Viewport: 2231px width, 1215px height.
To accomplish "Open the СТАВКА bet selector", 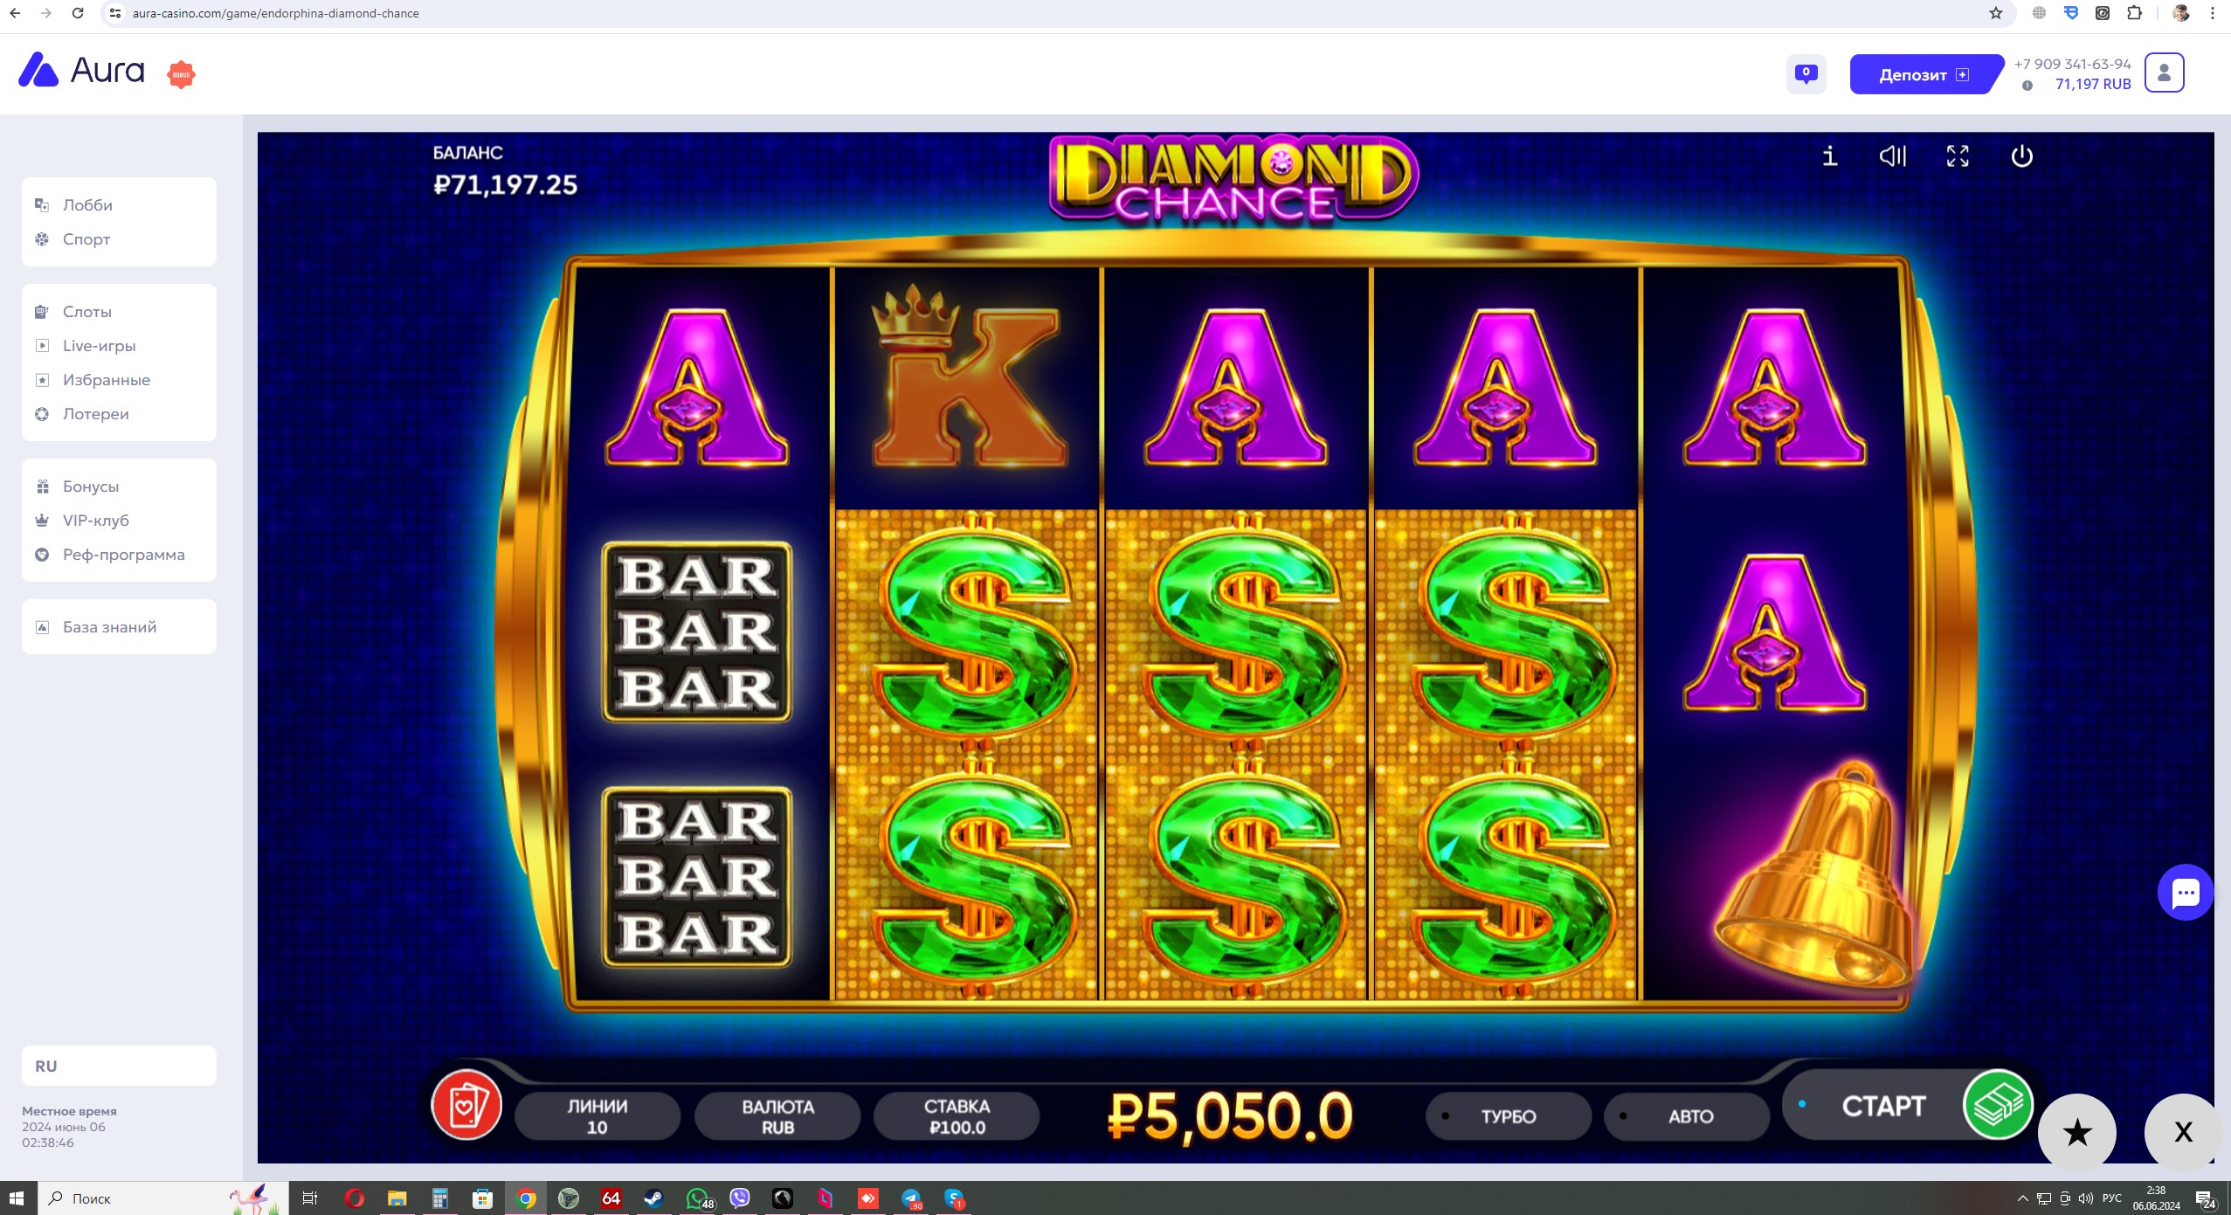I will (x=957, y=1116).
